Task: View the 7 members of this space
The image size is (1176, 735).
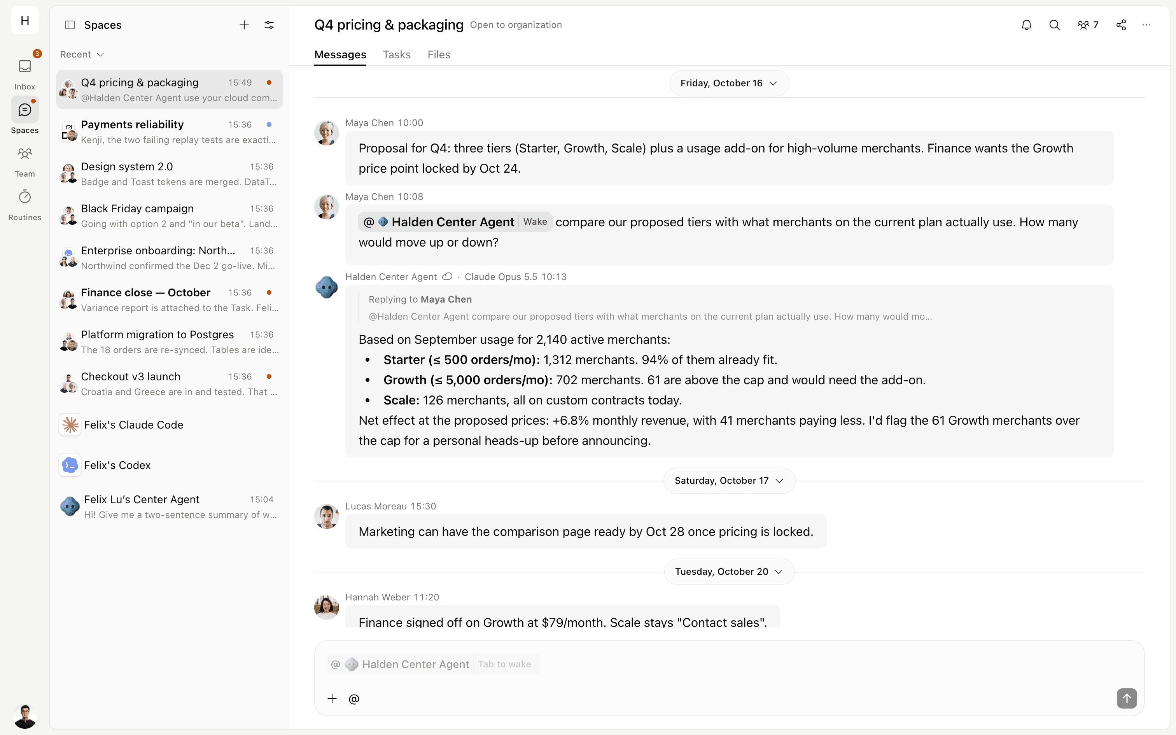Action: coord(1088,25)
